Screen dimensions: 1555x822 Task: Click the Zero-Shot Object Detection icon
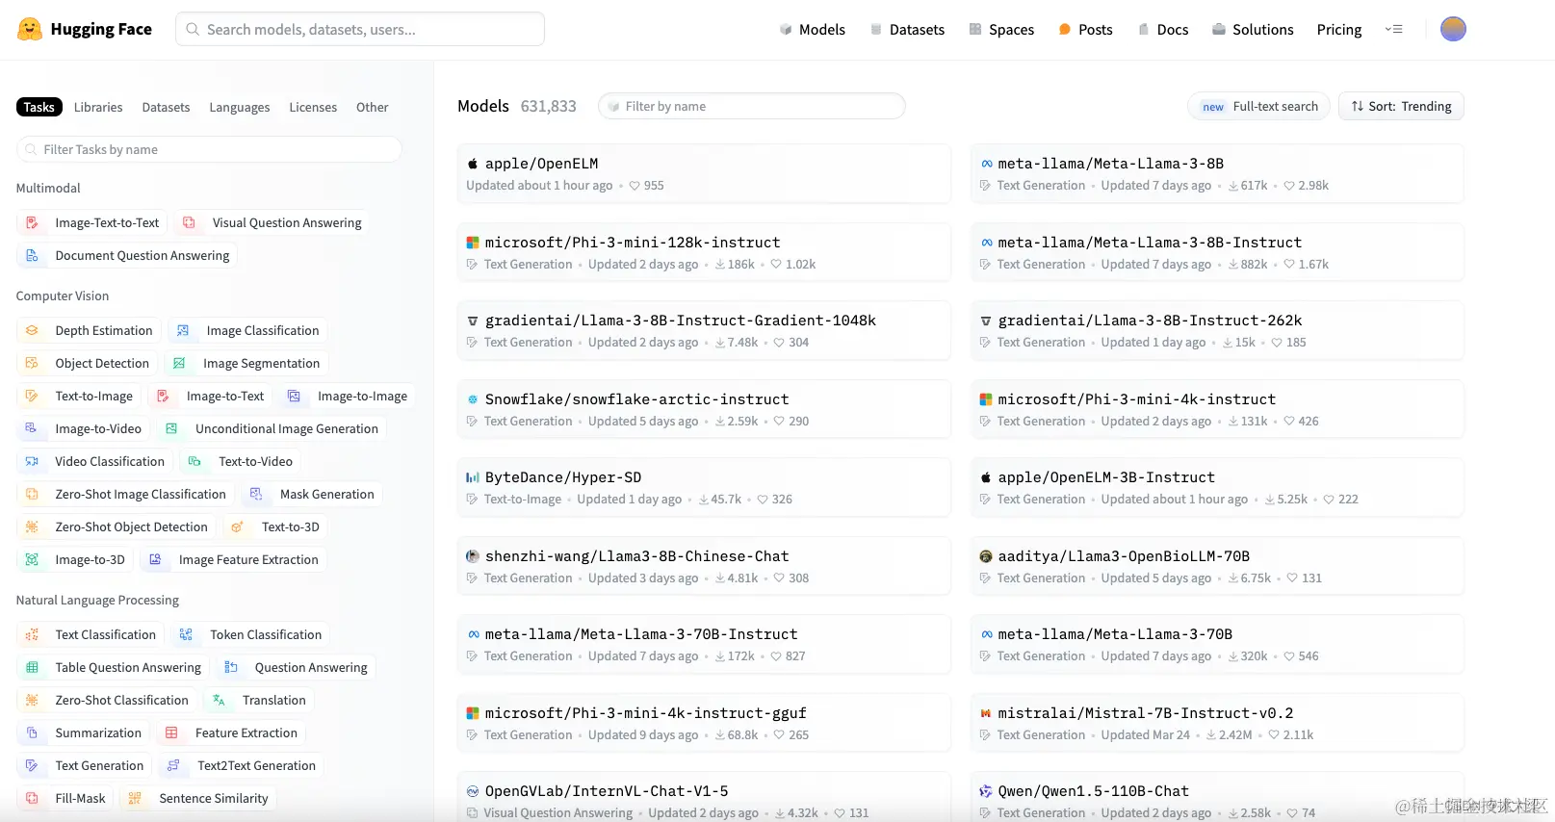32,527
